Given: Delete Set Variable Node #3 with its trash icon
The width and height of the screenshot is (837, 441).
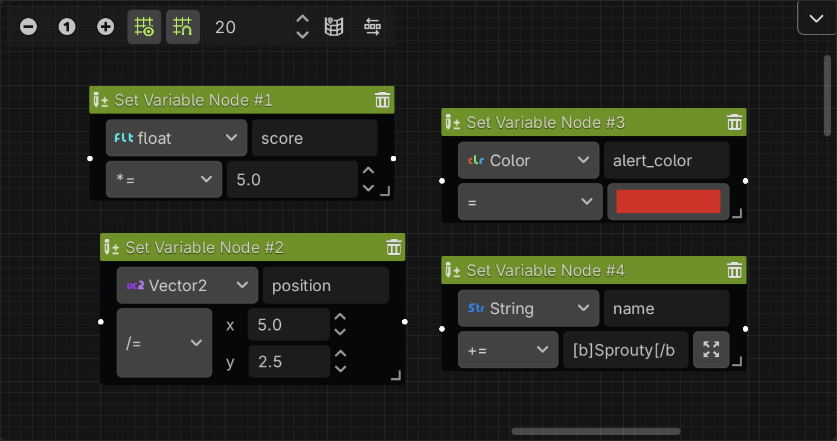Looking at the screenshot, I should coord(734,122).
